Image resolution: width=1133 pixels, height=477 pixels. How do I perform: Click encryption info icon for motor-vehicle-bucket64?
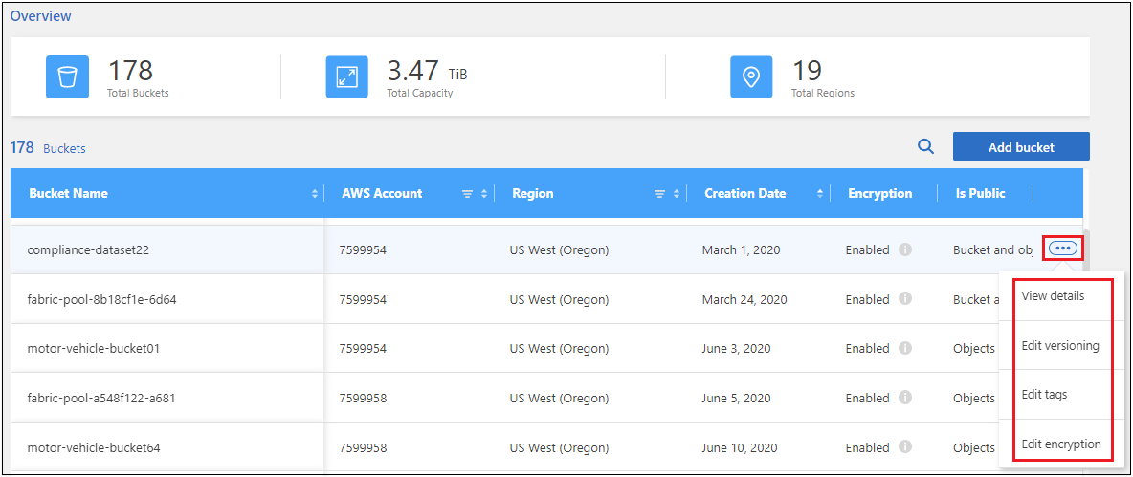click(905, 447)
